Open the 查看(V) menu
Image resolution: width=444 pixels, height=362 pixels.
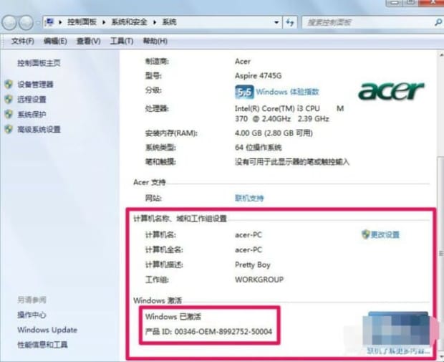(x=89, y=41)
